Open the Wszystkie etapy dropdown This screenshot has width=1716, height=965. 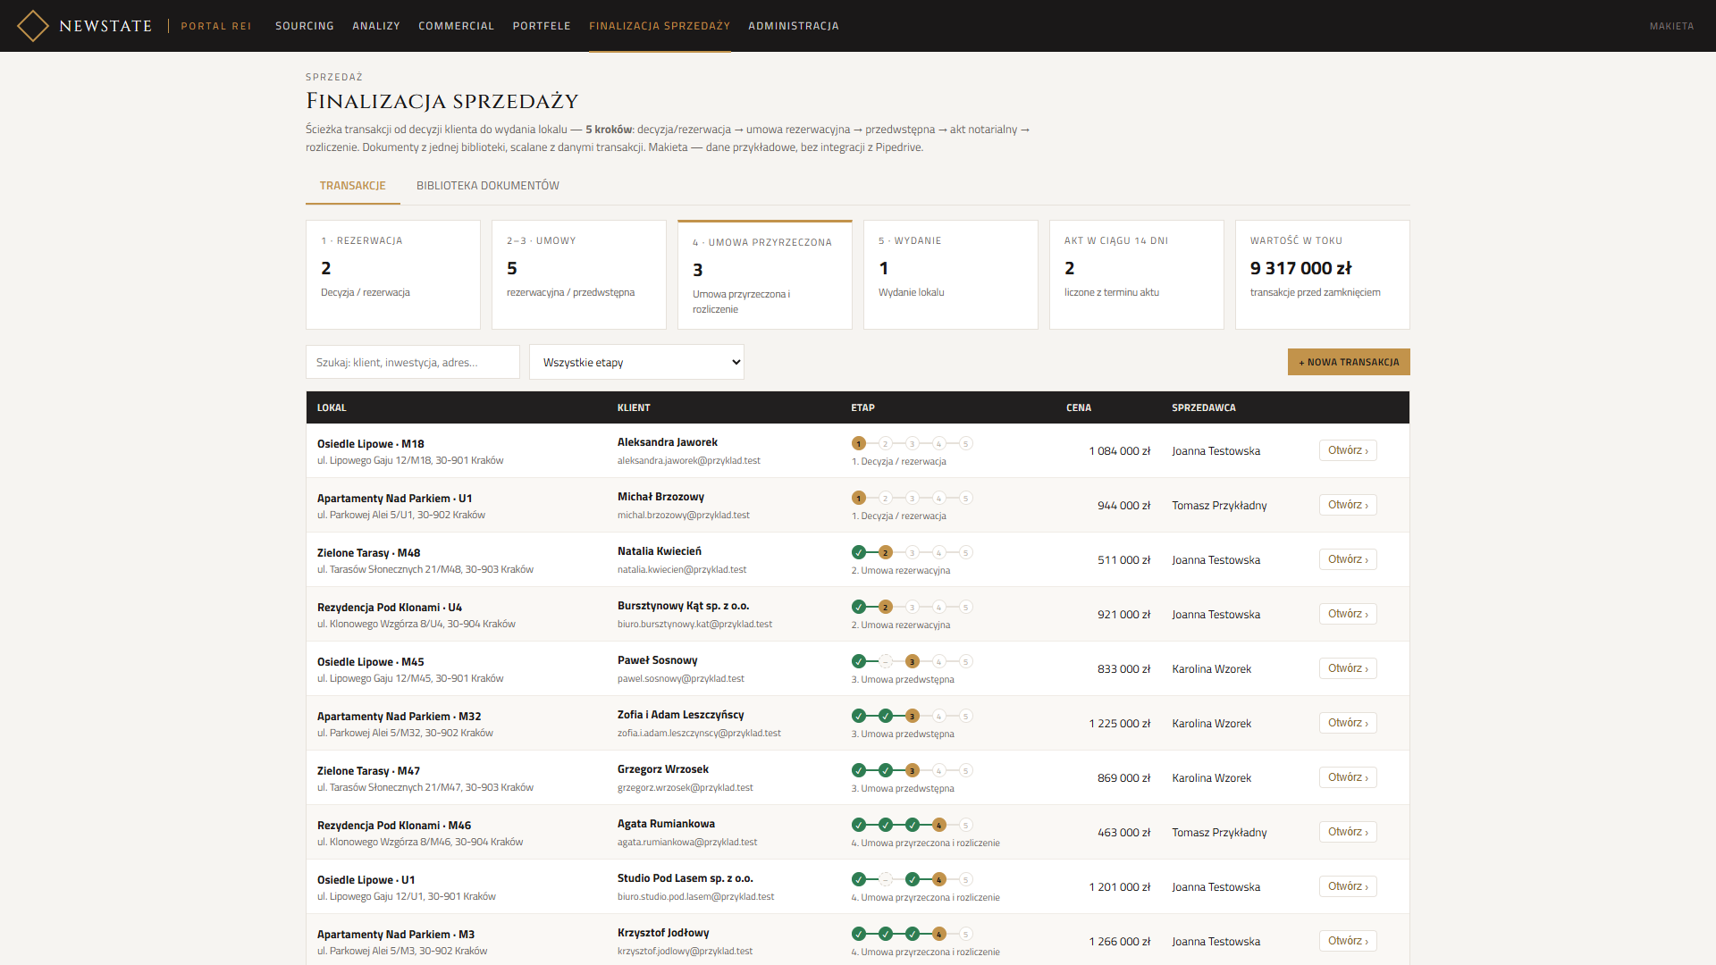click(636, 362)
